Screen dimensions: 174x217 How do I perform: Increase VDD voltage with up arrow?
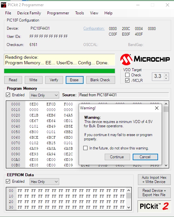(166, 75)
